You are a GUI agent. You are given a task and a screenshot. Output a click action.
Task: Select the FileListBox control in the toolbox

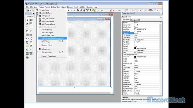pos(31,46)
